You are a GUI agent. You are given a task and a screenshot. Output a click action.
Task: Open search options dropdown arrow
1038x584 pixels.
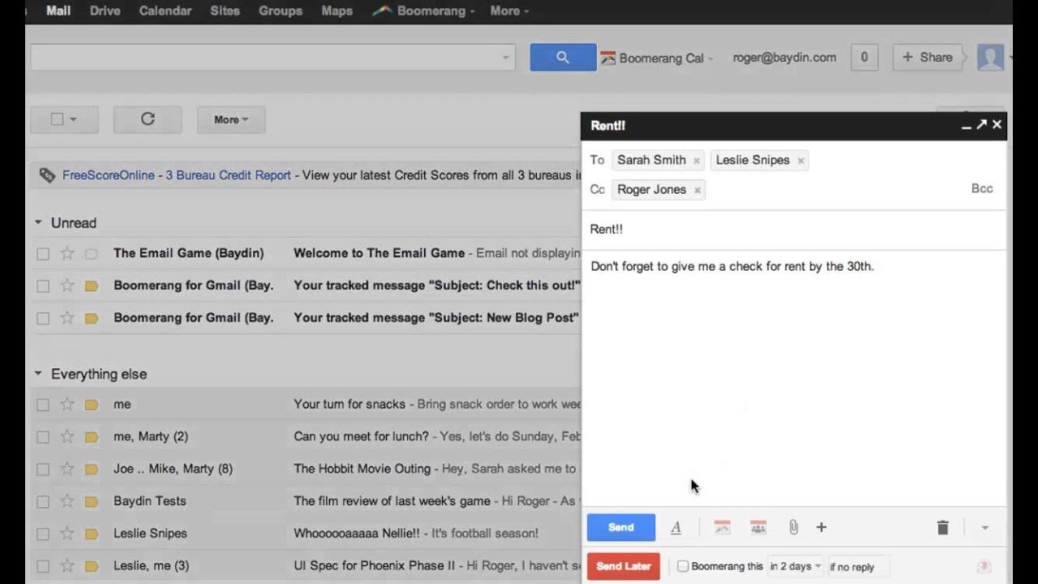click(x=505, y=58)
